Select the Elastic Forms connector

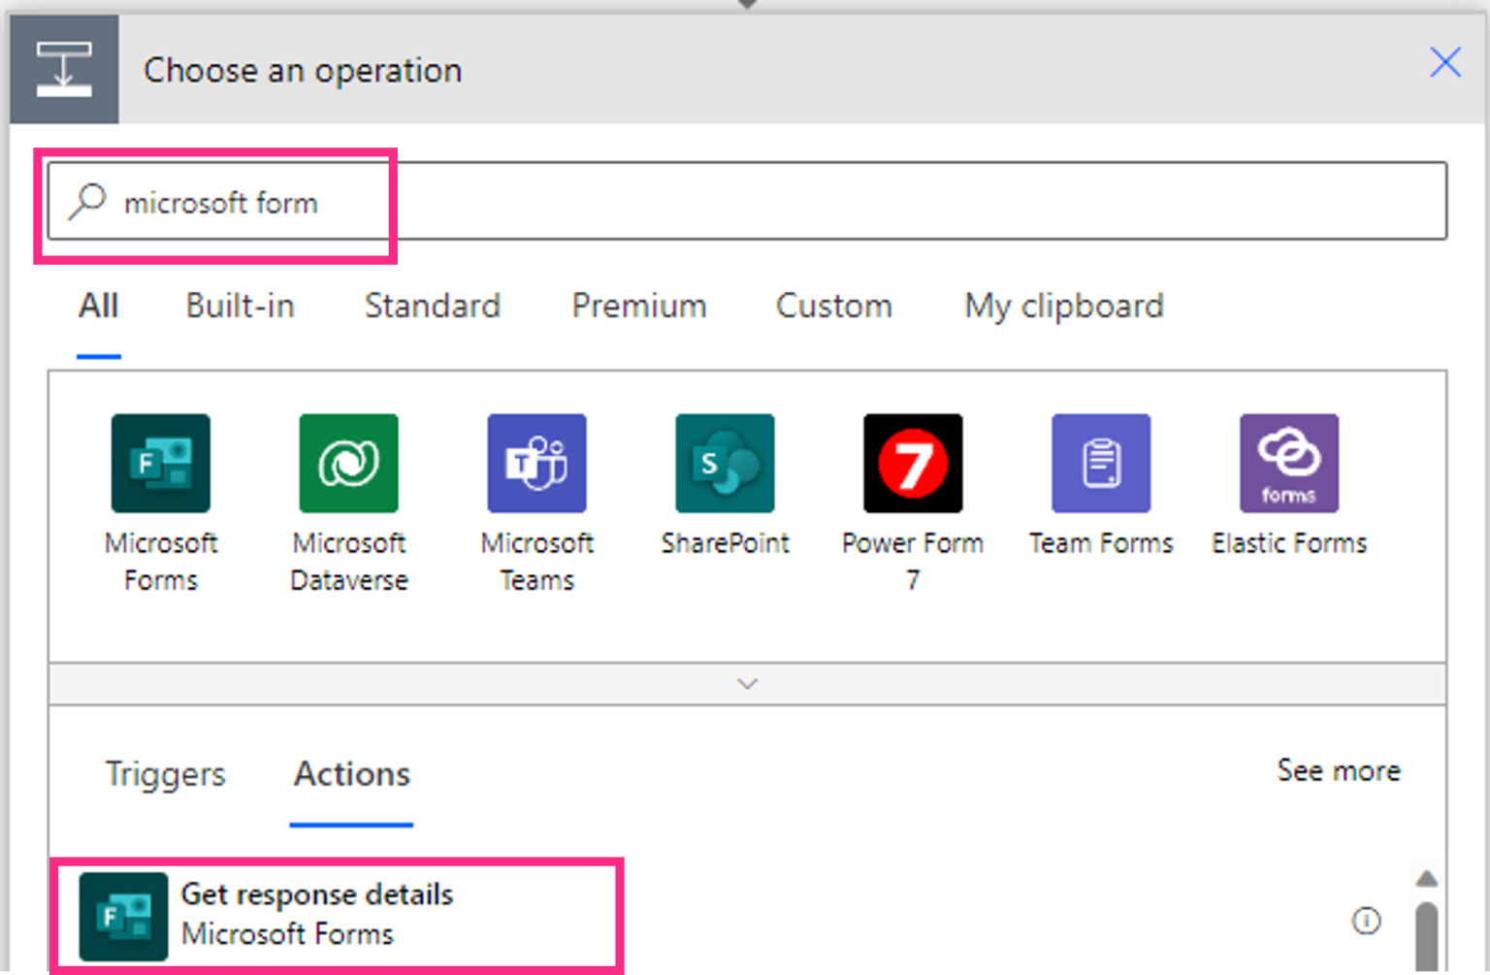[1288, 463]
